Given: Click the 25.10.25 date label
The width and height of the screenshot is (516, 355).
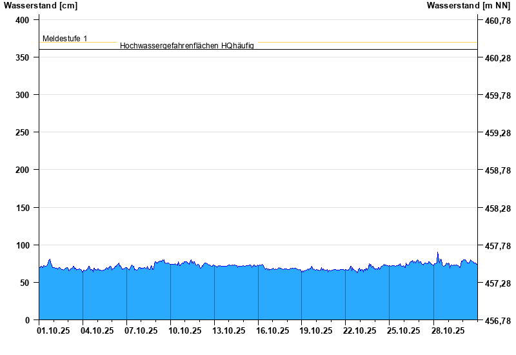Looking at the screenshot, I should (x=404, y=330).
